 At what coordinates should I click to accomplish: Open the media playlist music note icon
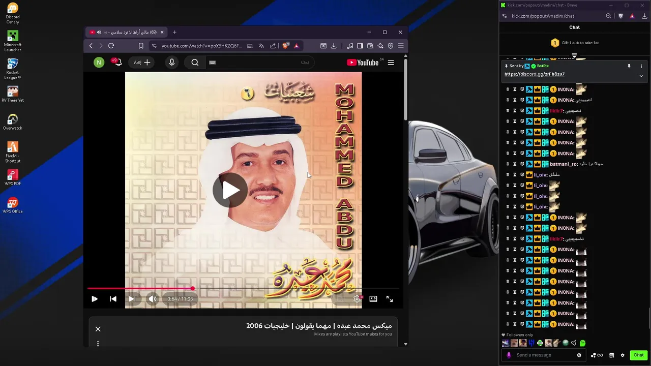pos(350,46)
